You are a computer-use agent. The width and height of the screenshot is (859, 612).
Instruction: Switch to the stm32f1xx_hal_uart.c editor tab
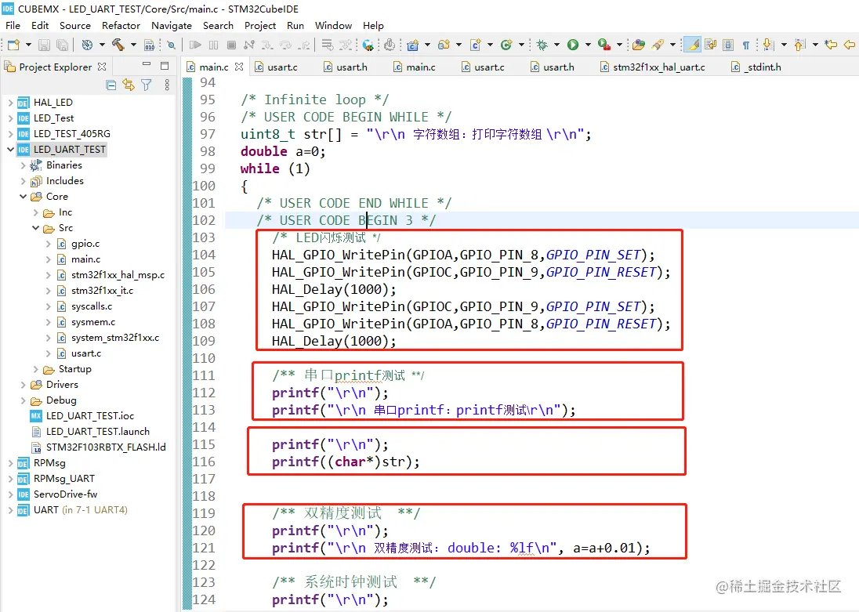[652, 67]
